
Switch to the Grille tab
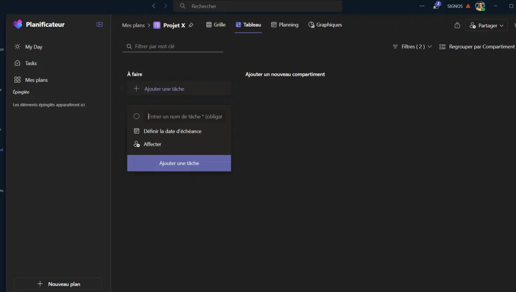[216, 25]
